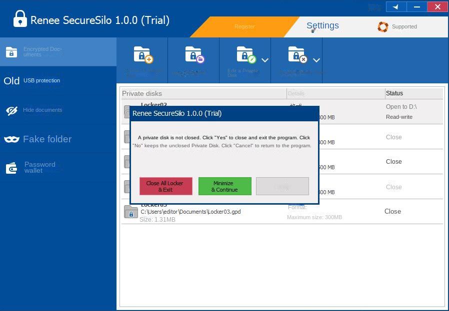
Task: Click the close private disk folder icon
Action: coord(297,55)
